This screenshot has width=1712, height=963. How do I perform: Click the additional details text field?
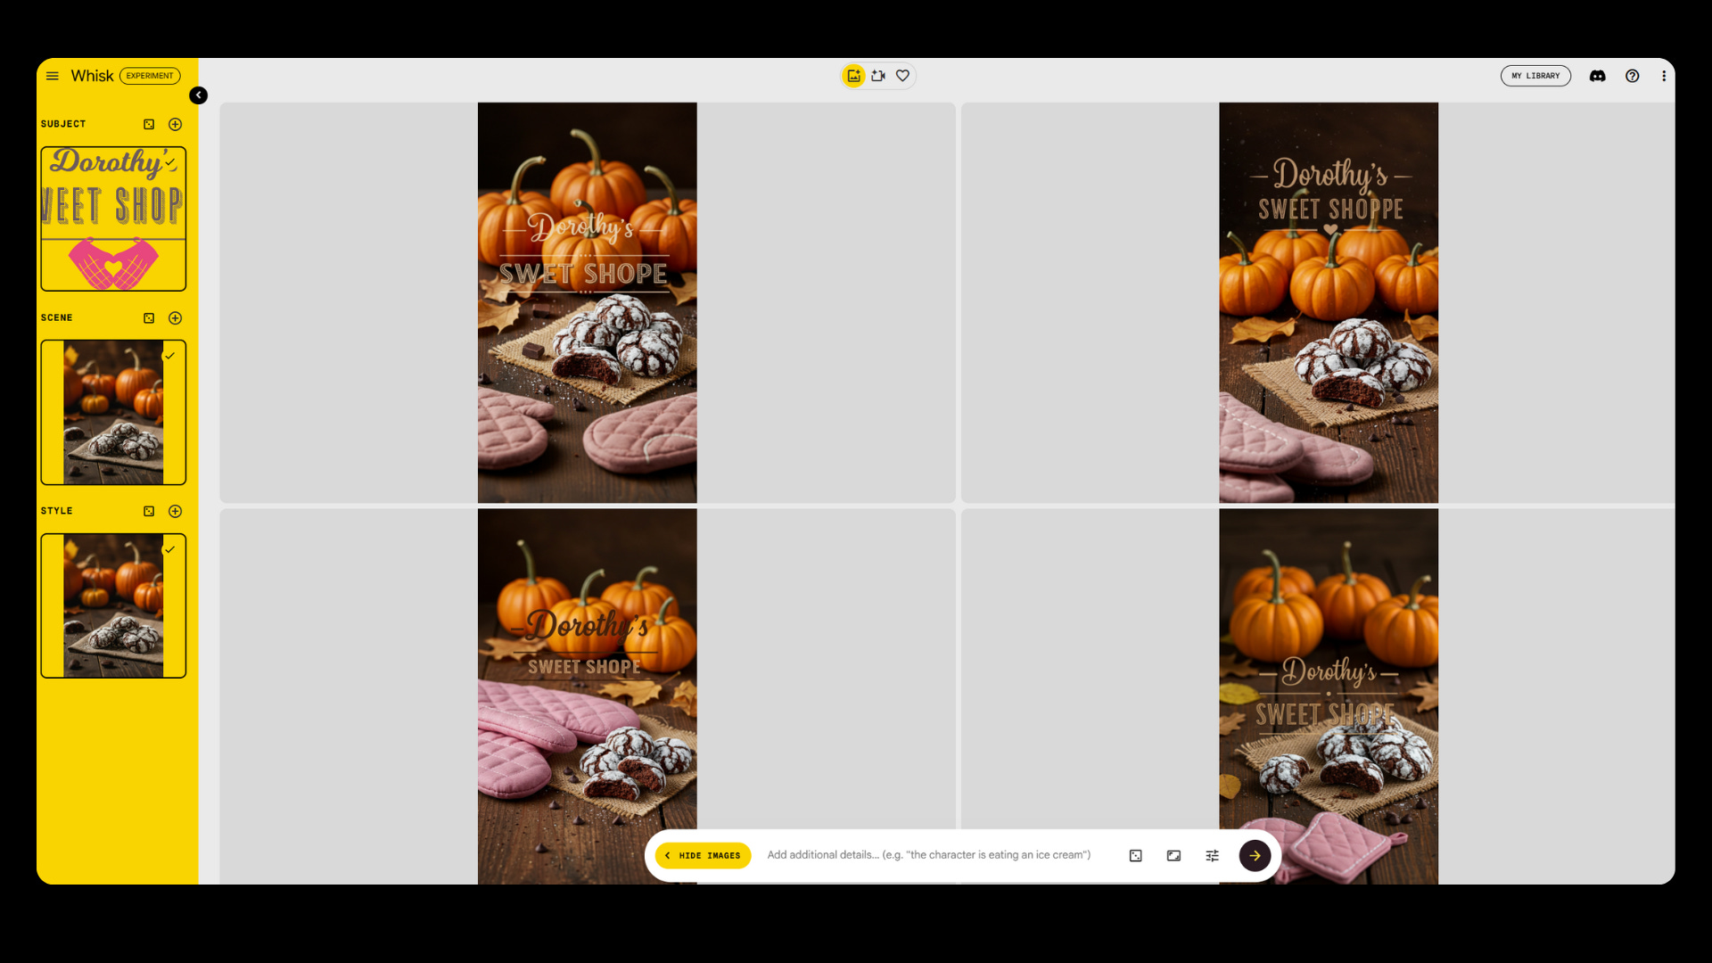928,854
